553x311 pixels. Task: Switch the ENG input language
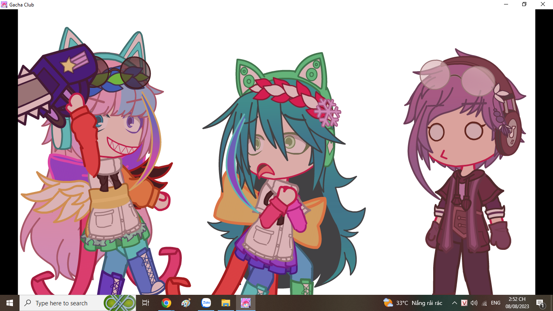[x=496, y=303]
